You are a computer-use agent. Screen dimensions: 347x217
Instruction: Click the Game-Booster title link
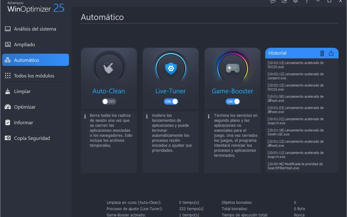click(232, 91)
